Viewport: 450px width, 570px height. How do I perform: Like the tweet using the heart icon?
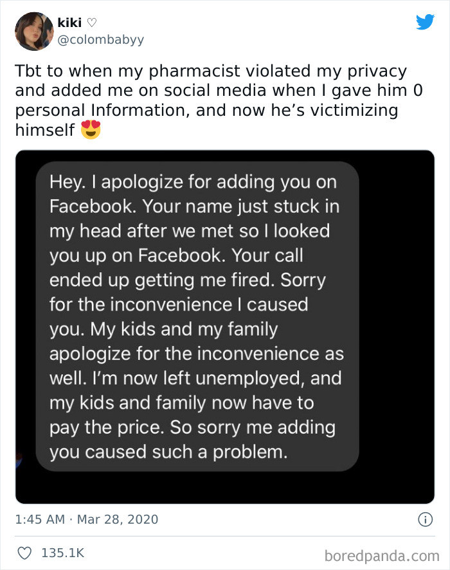(25, 551)
